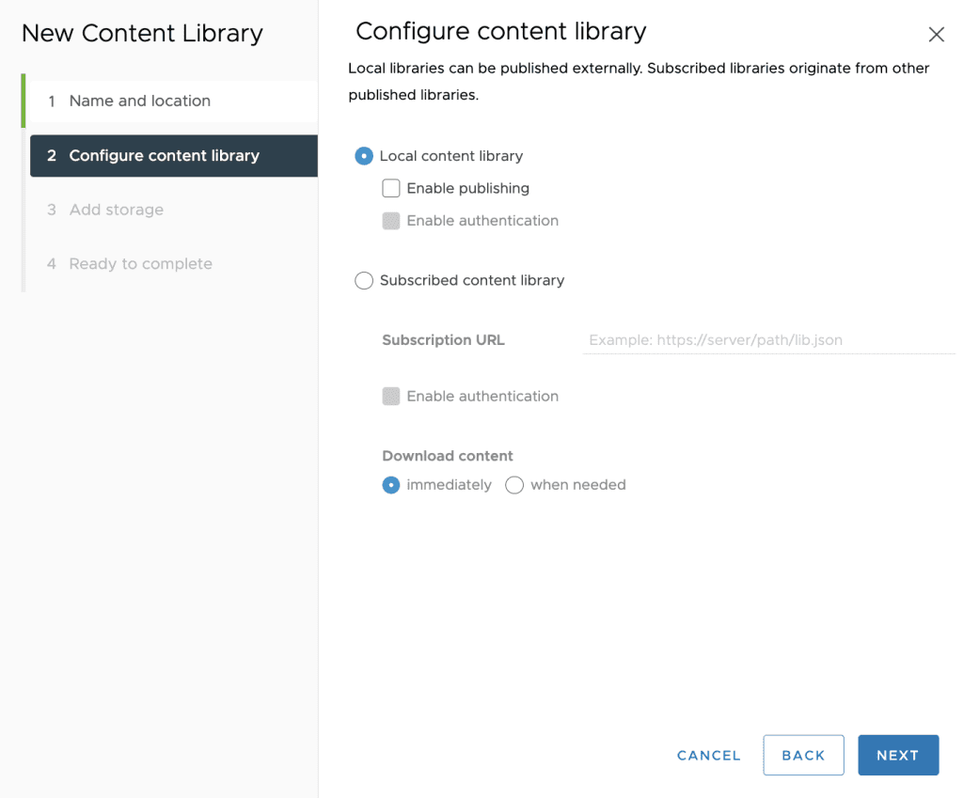Click the Download content label
Viewport: 963px width, 798px height.
click(x=447, y=456)
